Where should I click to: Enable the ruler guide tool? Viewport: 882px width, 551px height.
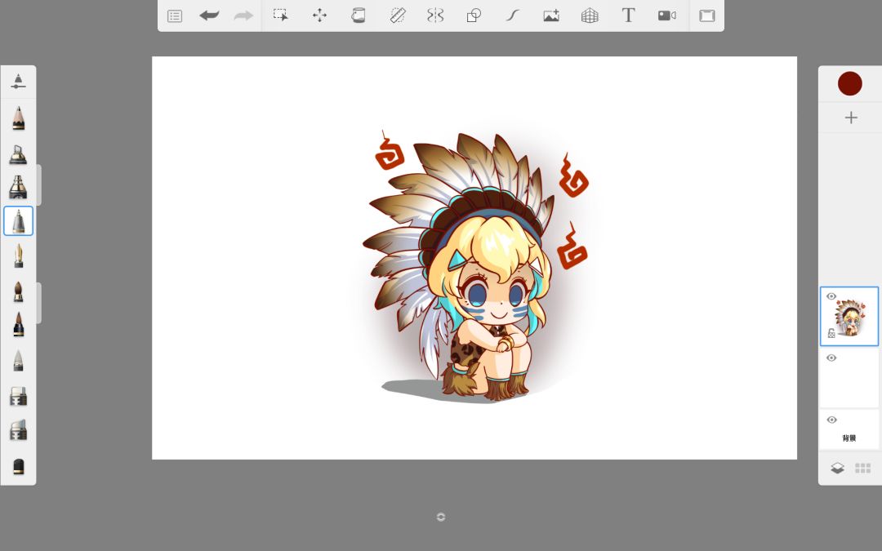(x=398, y=16)
